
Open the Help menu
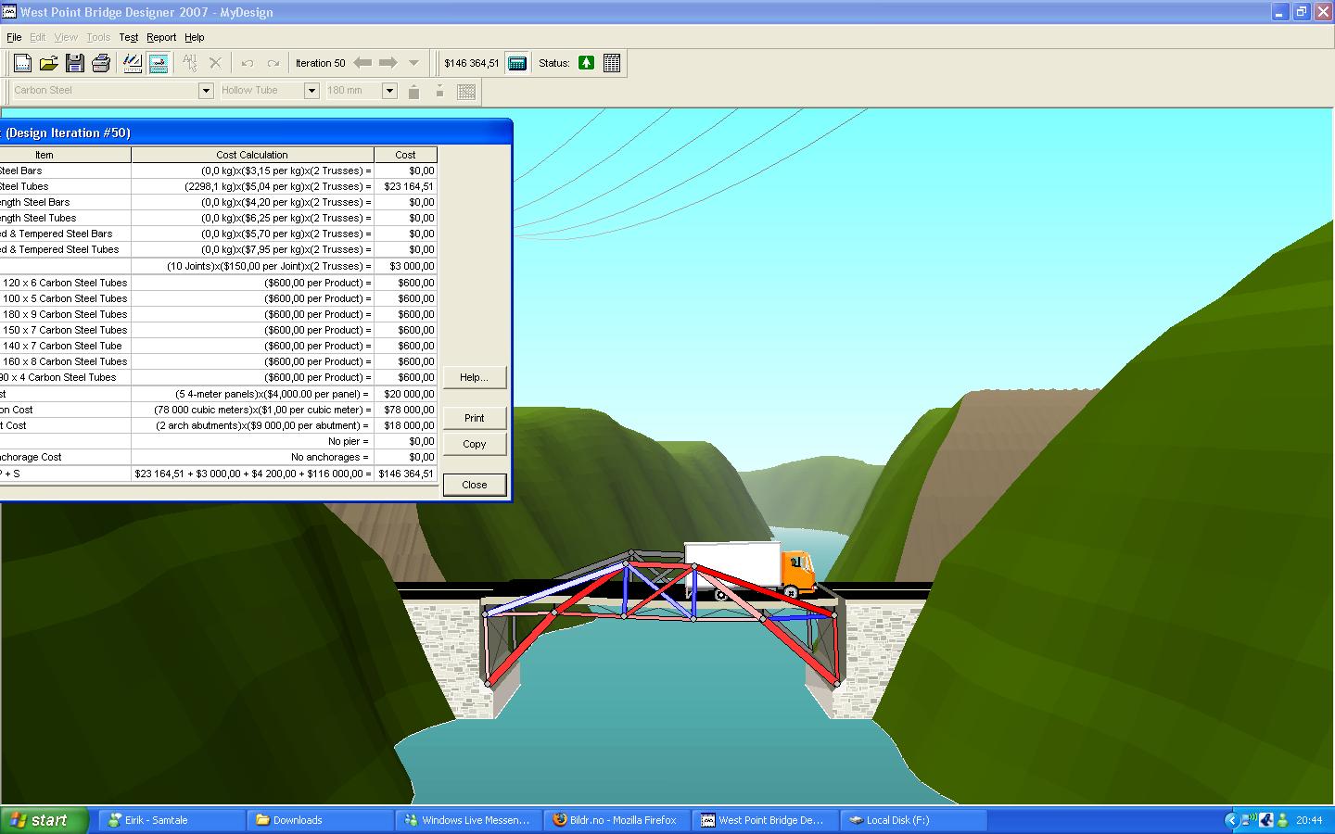(x=195, y=37)
